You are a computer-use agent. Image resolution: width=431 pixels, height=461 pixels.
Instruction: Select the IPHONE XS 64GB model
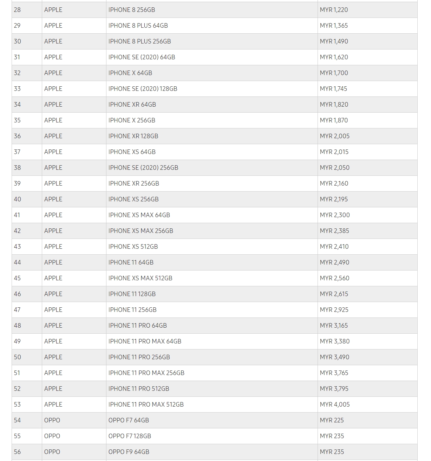point(132,152)
